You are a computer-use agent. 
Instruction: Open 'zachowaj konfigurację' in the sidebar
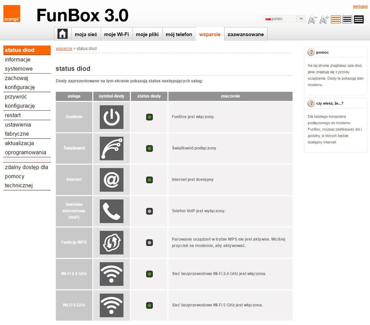coord(27,83)
